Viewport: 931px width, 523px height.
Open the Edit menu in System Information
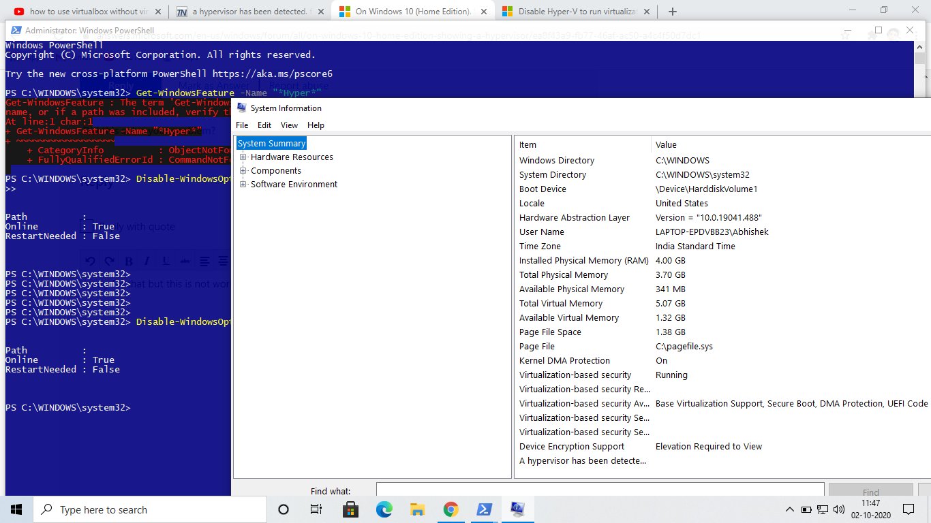point(264,125)
